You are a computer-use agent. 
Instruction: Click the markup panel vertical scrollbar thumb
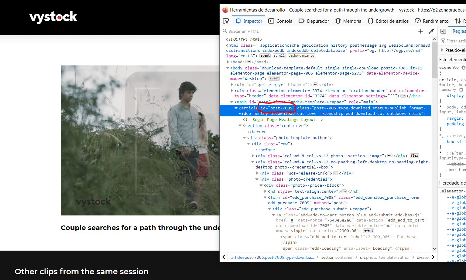click(434, 60)
